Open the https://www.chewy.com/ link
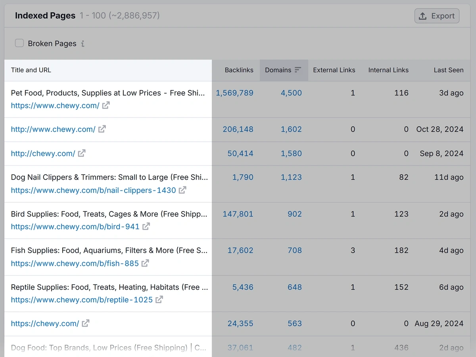 (x=55, y=106)
